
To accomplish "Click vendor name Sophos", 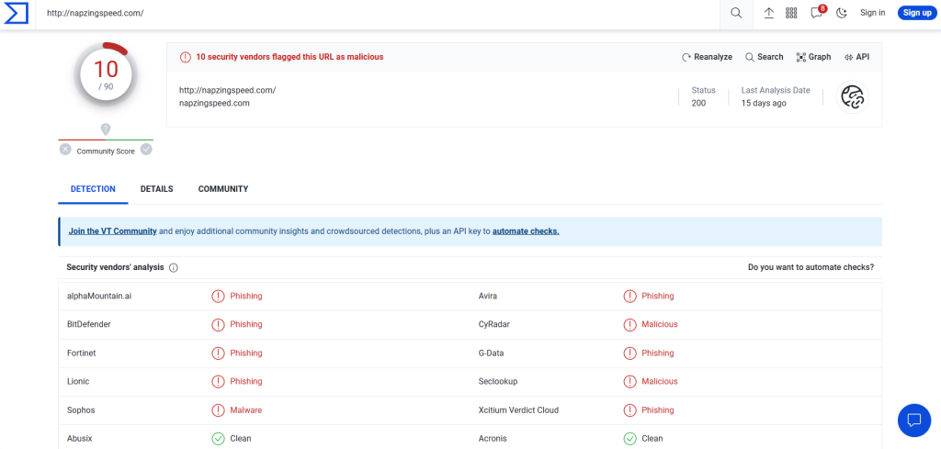I will (81, 410).
